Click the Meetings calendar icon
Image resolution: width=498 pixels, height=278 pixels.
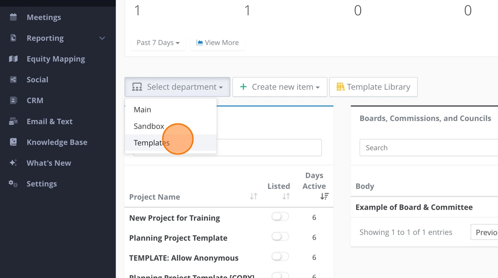(13, 17)
